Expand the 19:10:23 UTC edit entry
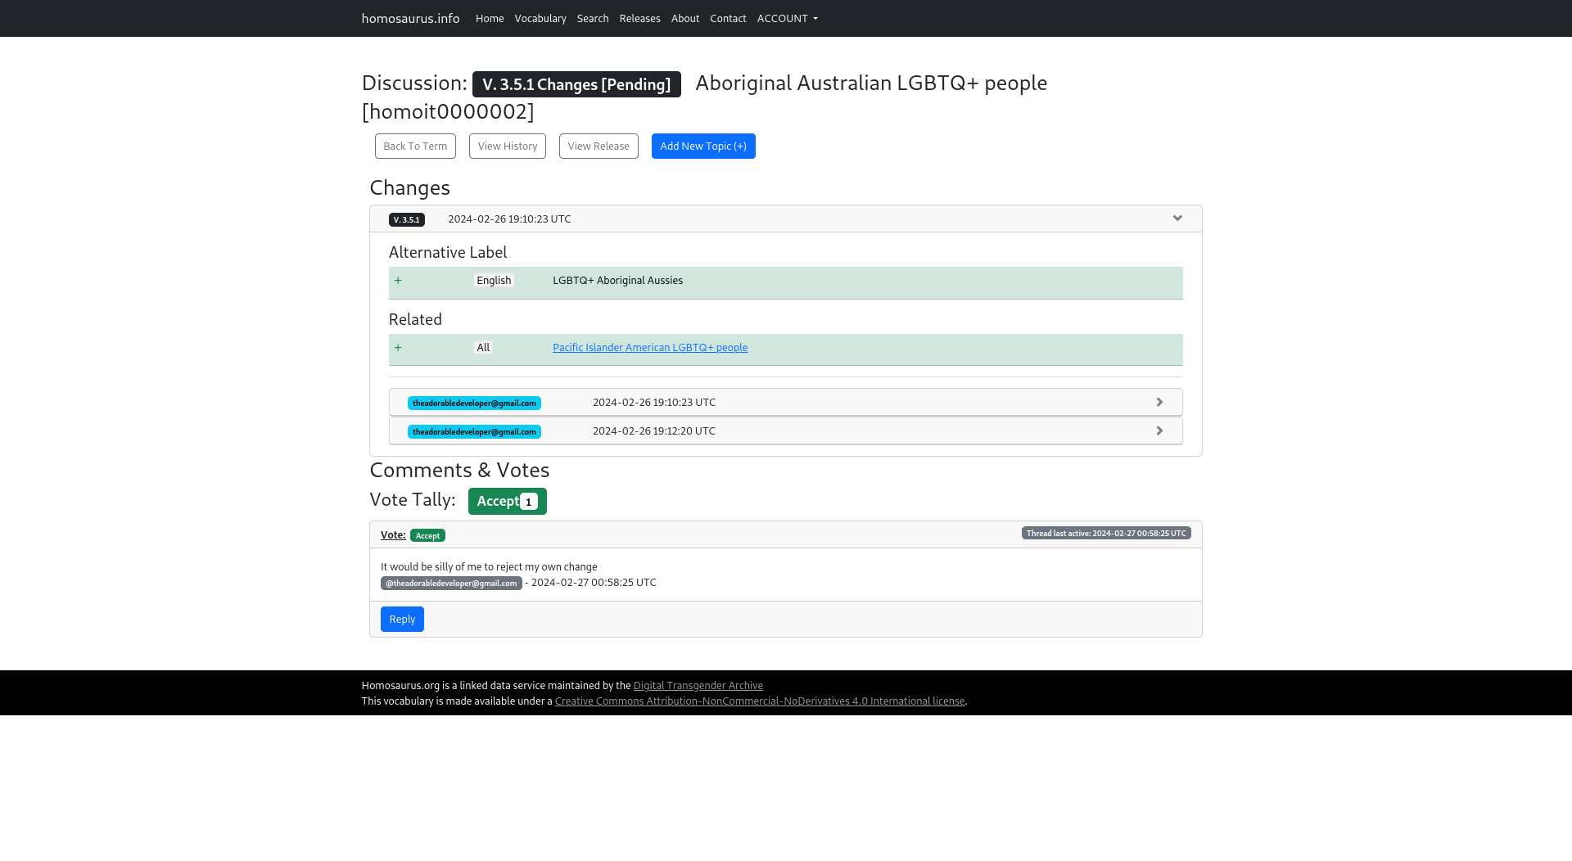1572x861 pixels. (1159, 403)
